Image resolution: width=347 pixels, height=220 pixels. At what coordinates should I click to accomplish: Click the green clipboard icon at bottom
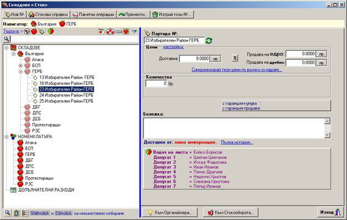coord(16,213)
